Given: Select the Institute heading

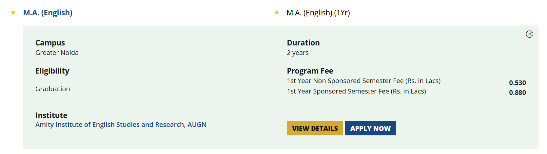Looking at the screenshot, I should [x=51, y=115].
